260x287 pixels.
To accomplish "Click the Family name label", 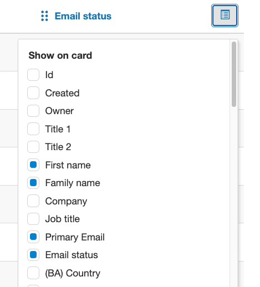I will coord(73,183).
